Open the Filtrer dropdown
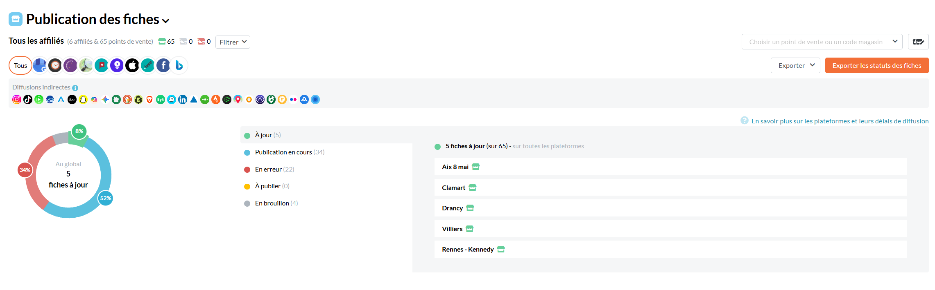Image resolution: width=935 pixels, height=290 pixels. coord(233,42)
